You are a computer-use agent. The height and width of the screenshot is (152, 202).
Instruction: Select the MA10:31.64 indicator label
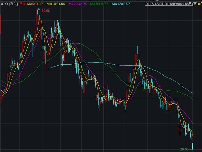56,4
